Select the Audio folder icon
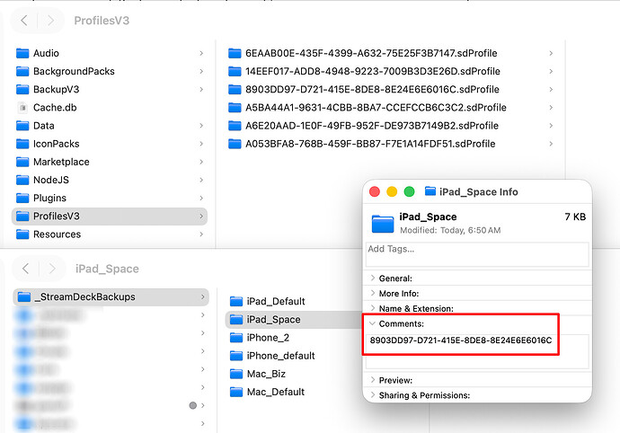The width and height of the screenshot is (620, 433). [22, 53]
